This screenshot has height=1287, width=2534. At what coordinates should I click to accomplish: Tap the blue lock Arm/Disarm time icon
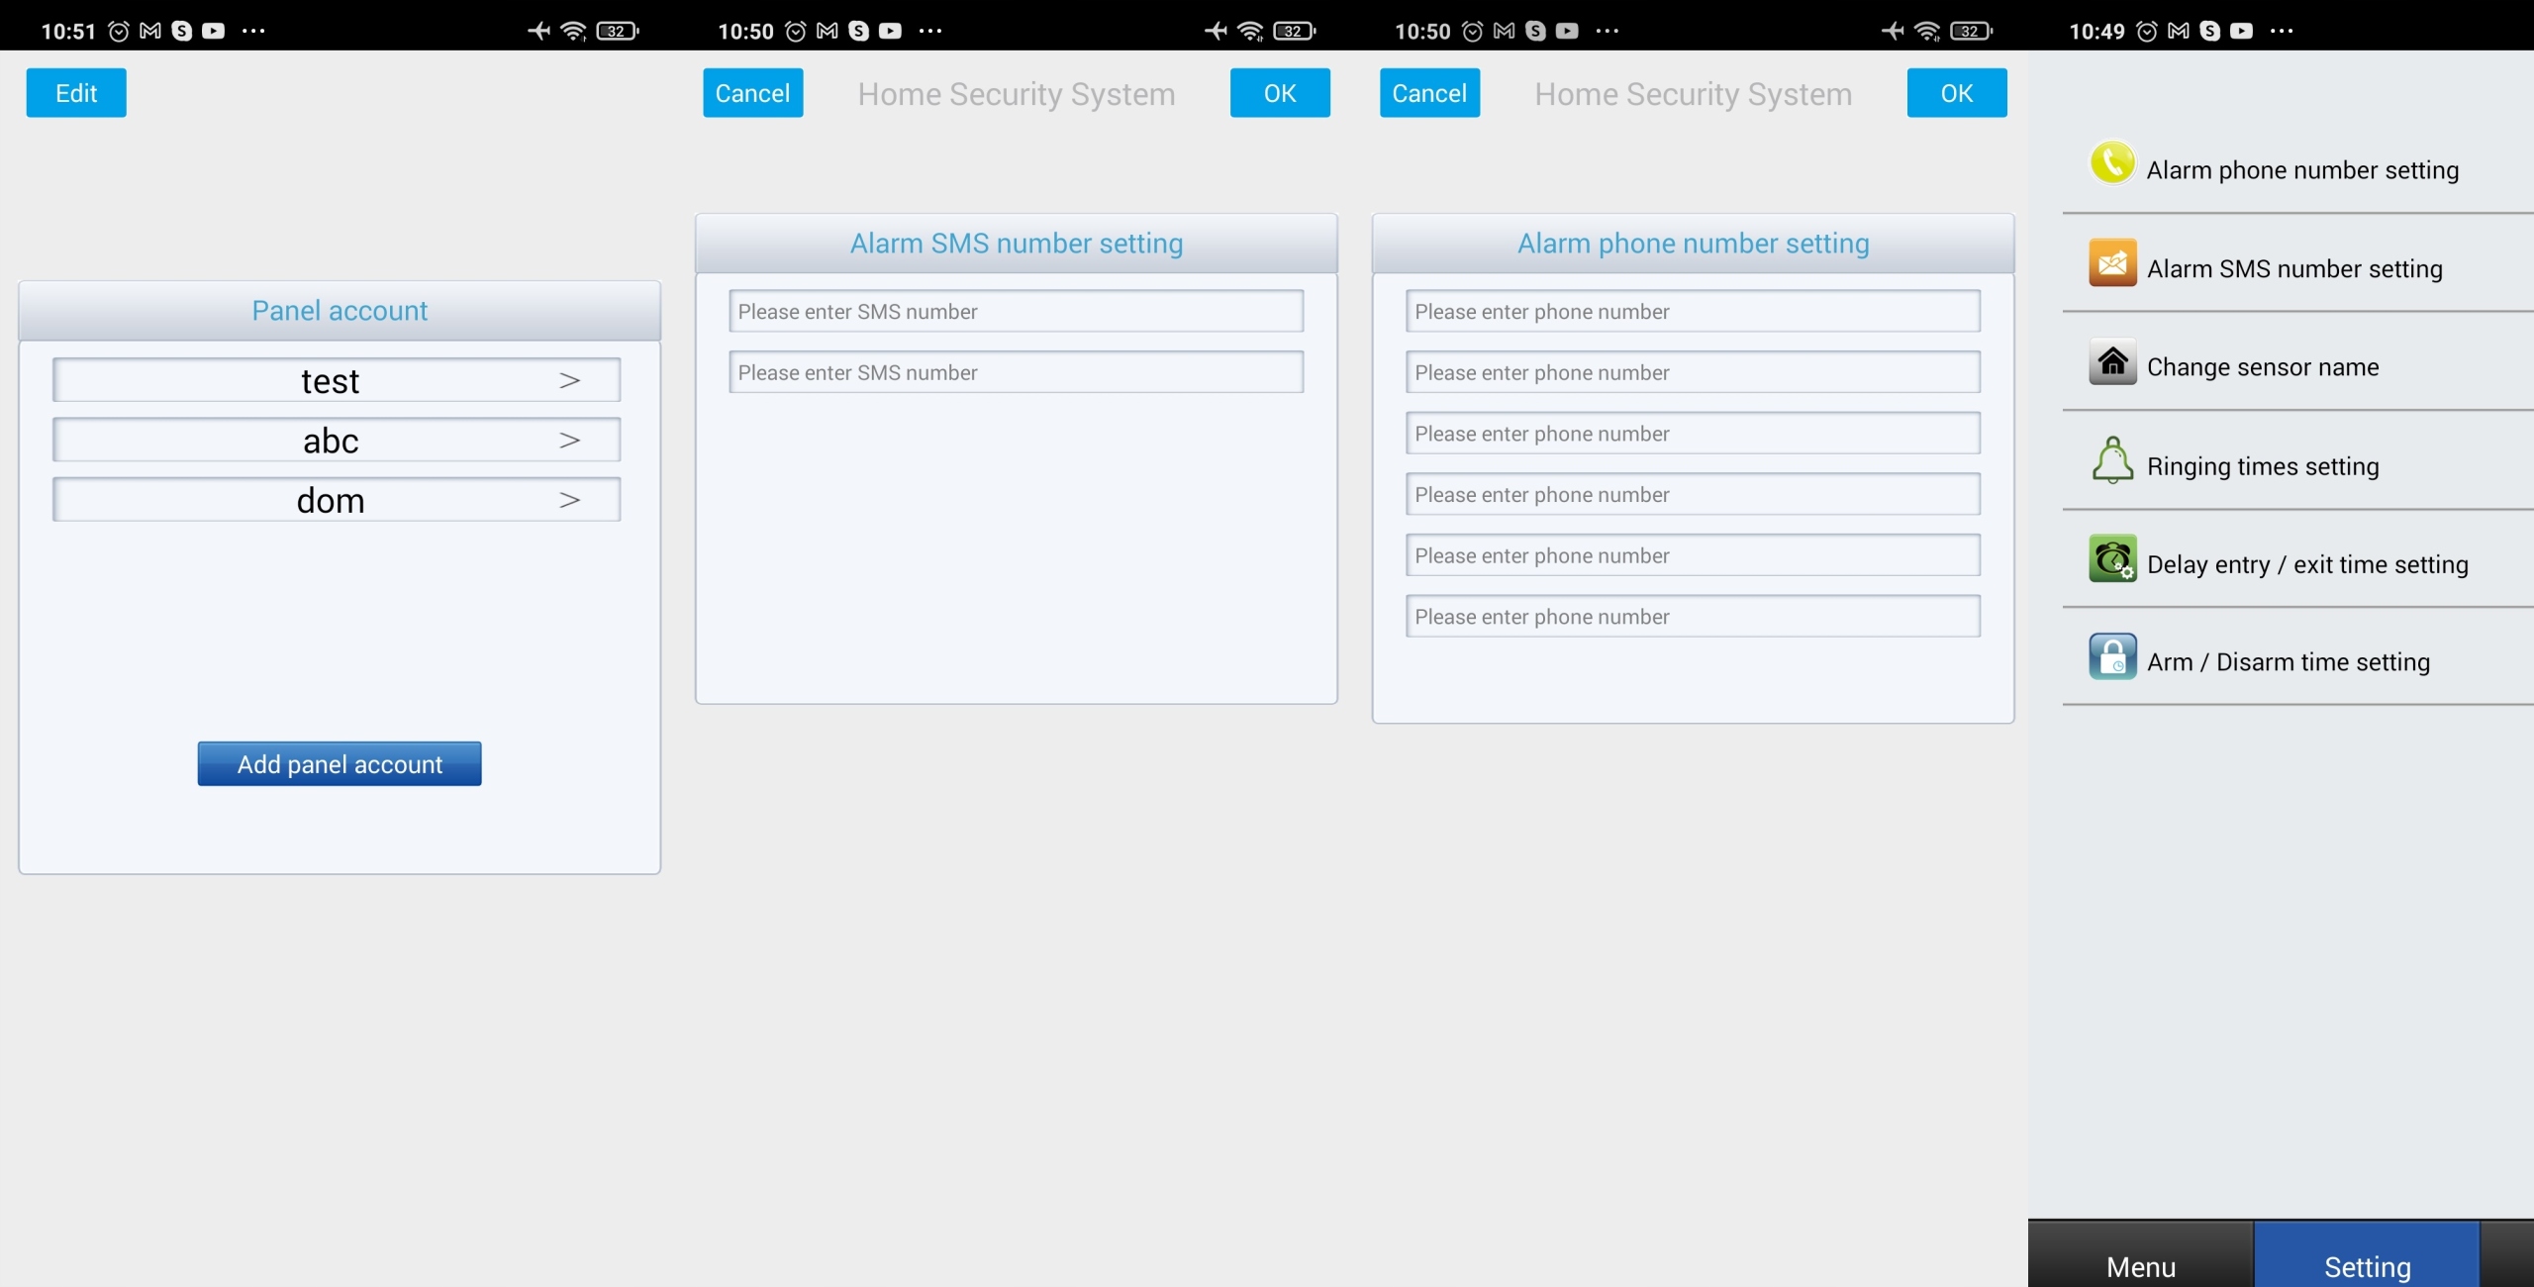2111,657
